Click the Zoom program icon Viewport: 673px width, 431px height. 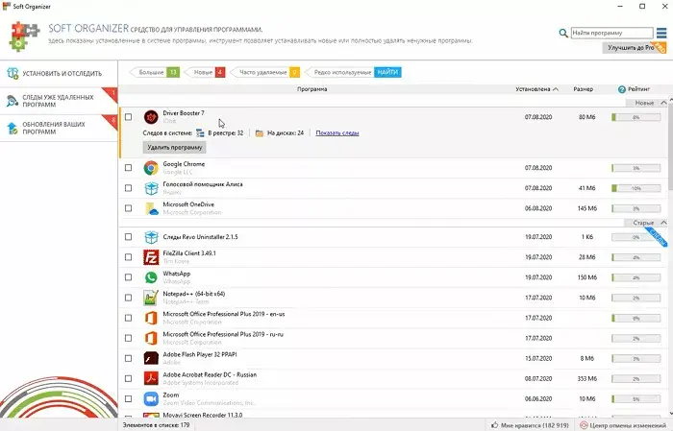pyautogui.click(x=151, y=397)
